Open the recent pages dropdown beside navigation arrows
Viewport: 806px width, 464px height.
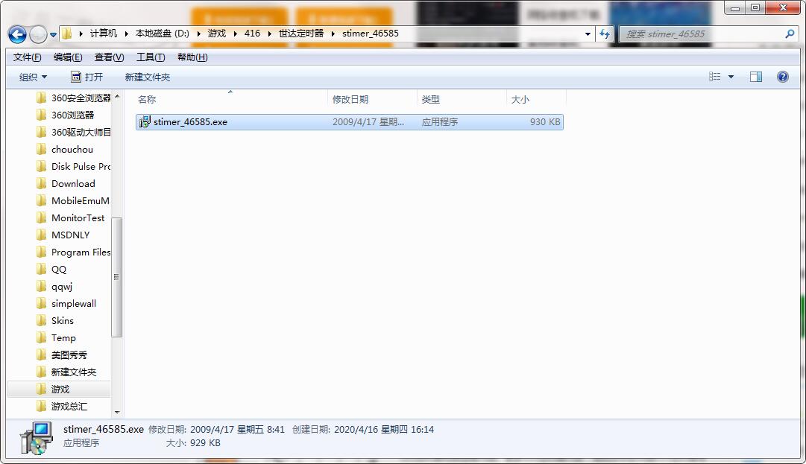click(x=52, y=34)
